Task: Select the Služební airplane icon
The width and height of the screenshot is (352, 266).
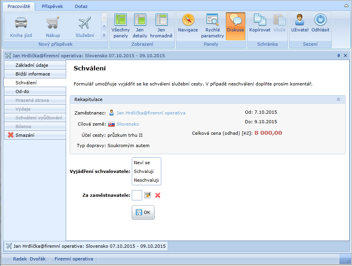Action: (x=85, y=23)
